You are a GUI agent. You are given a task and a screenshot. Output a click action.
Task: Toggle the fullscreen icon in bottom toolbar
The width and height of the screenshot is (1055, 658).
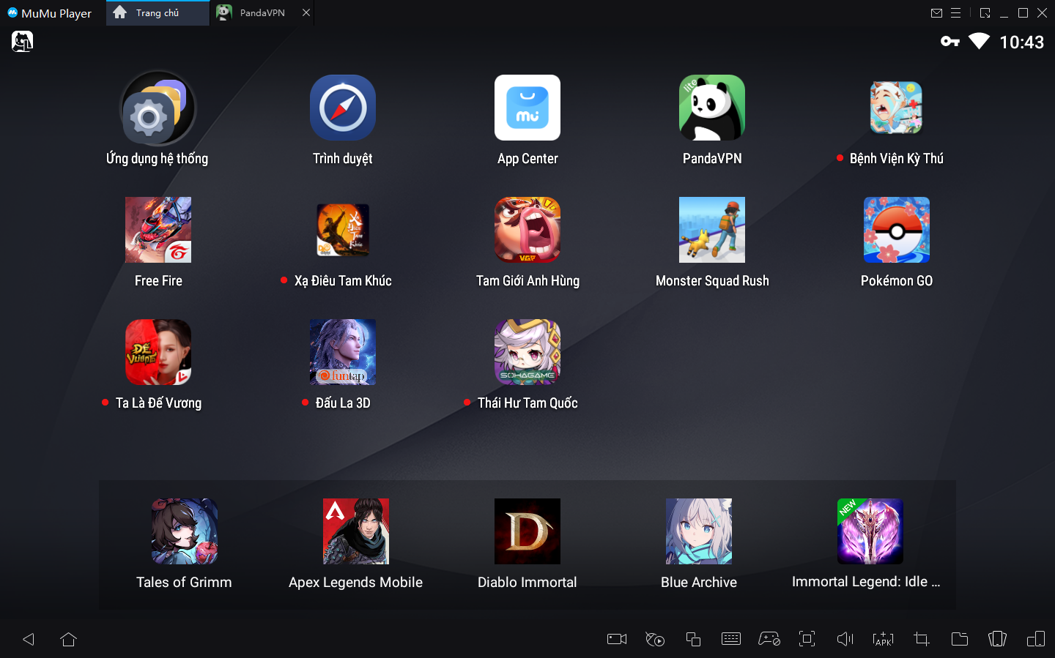[807, 639]
